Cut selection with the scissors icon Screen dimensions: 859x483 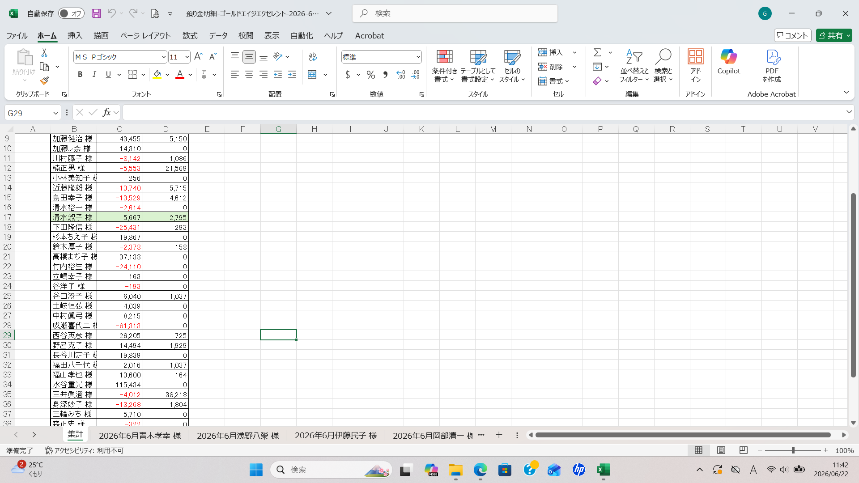point(44,53)
